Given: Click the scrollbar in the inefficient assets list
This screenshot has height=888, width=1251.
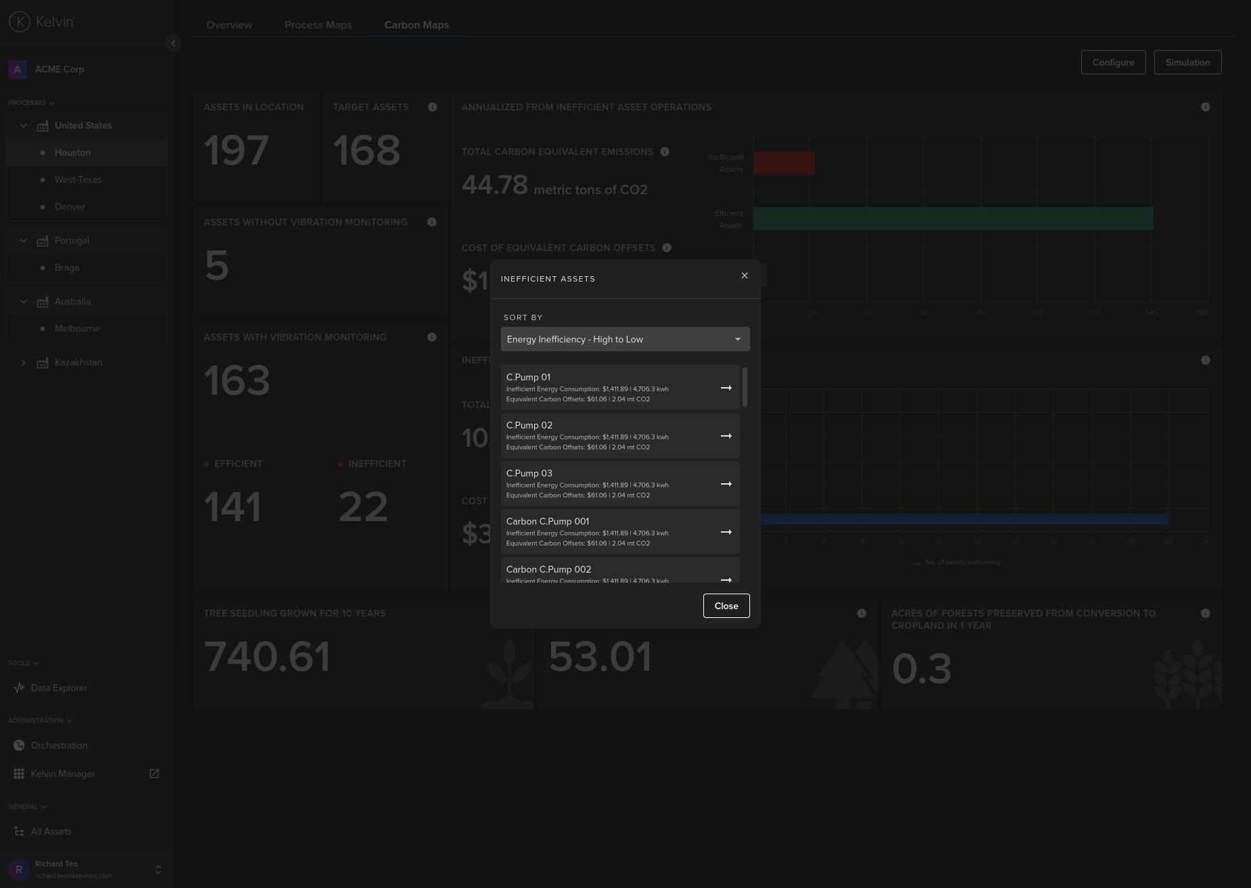Looking at the screenshot, I should 745,387.
